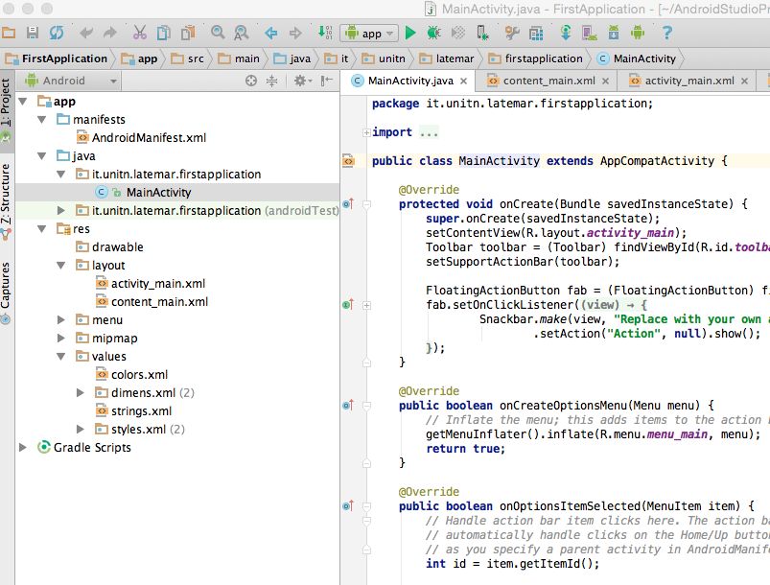
Task: Expand the Gradle Scripts node
Action: (23, 448)
